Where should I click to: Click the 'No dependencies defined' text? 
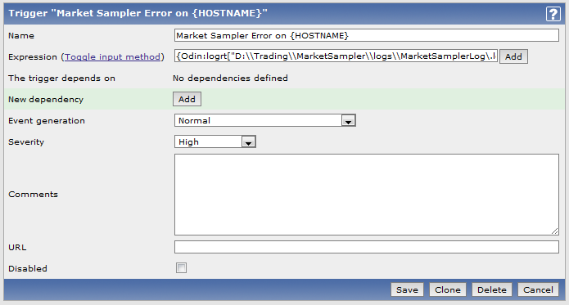tap(230, 78)
